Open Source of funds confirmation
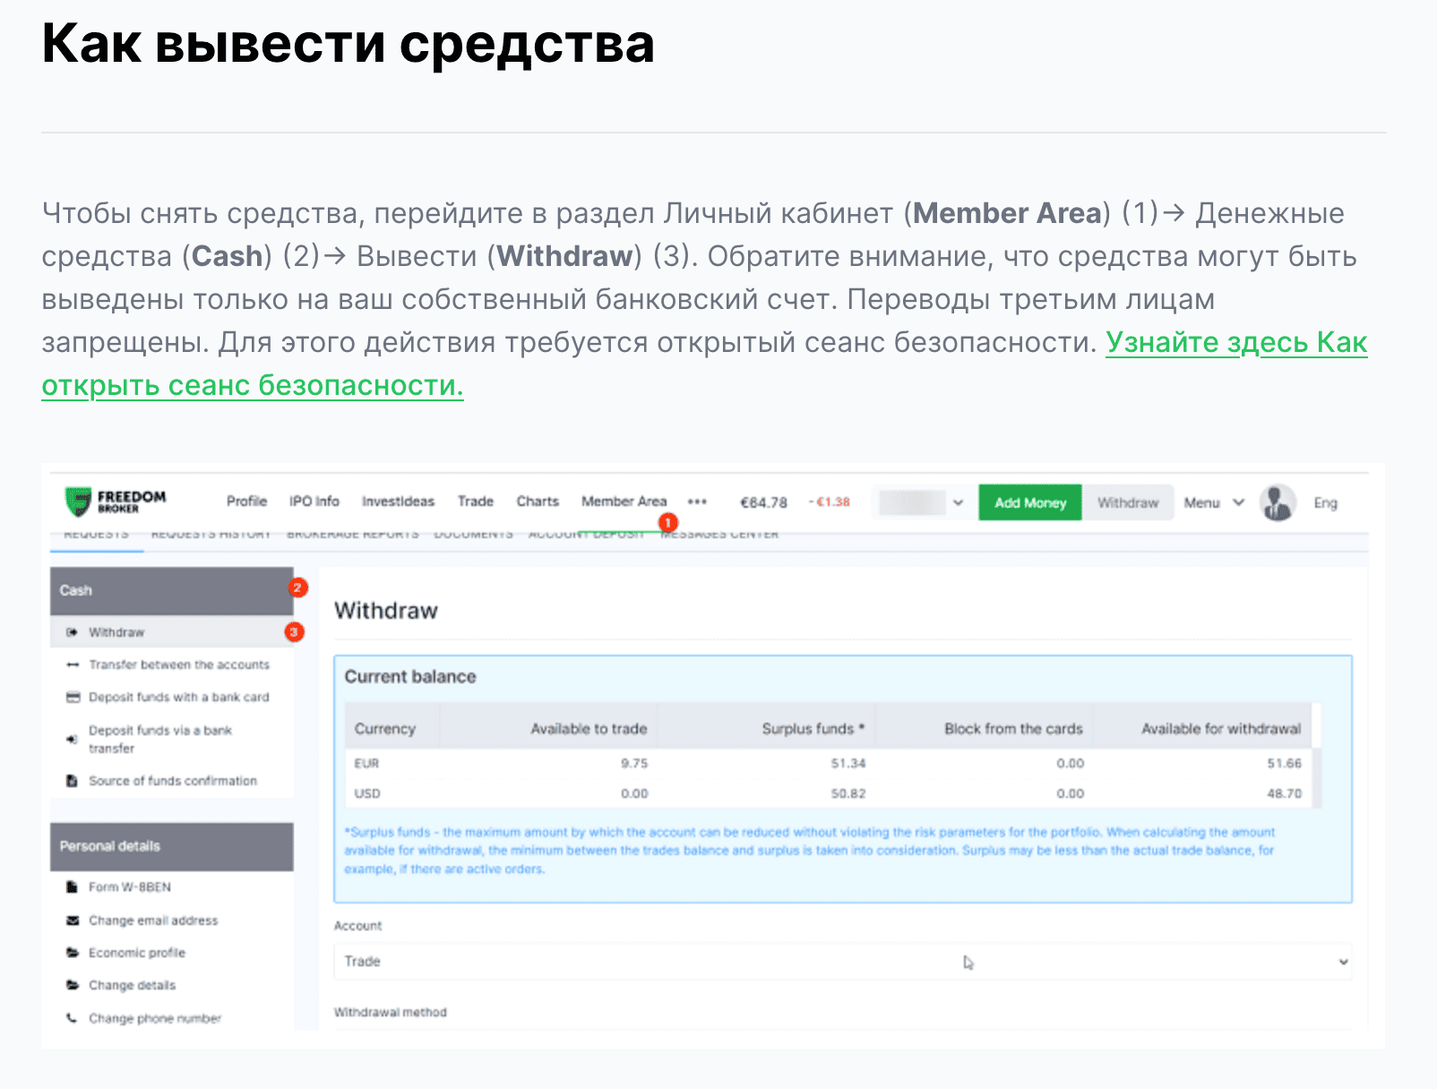The image size is (1437, 1089). (x=173, y=781)
